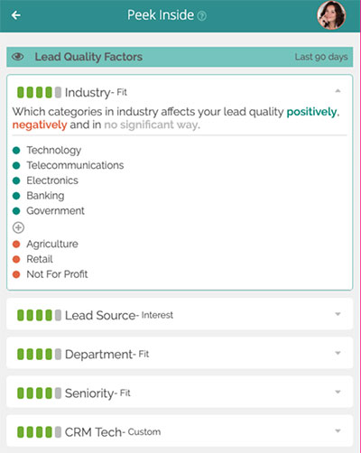Image resolution: width=361 pixels, height=453 pixels.
Task: Click the eye icon in Lead Quality Factors
Action: point(18,57)
